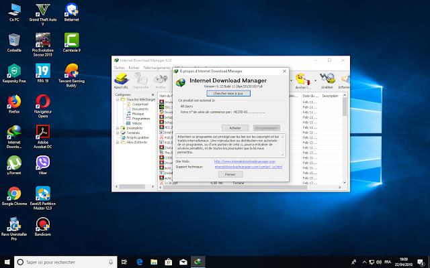
Task: Select the Firefox desktop icon
Action: pos(14,105)
